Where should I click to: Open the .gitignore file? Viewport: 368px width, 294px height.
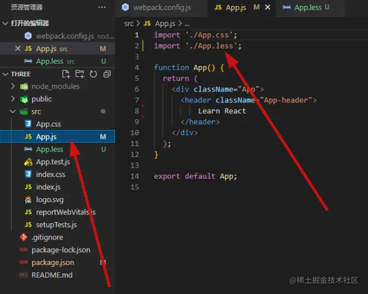[57, 237]
